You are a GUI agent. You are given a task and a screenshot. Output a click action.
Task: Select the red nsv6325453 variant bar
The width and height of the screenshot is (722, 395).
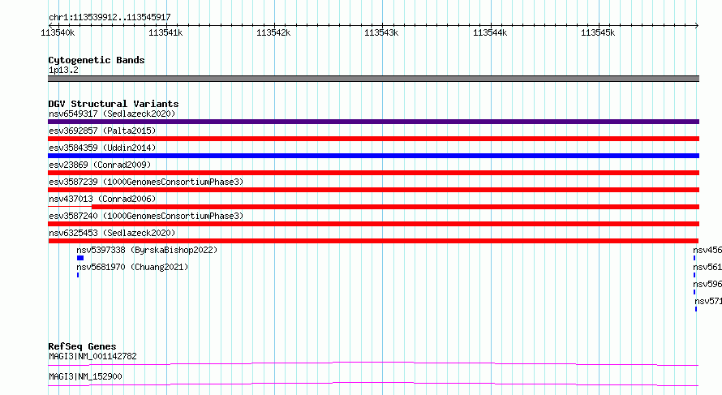[373, 241]
